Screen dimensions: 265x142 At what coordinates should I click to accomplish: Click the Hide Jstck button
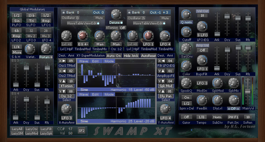click(131, 56)
